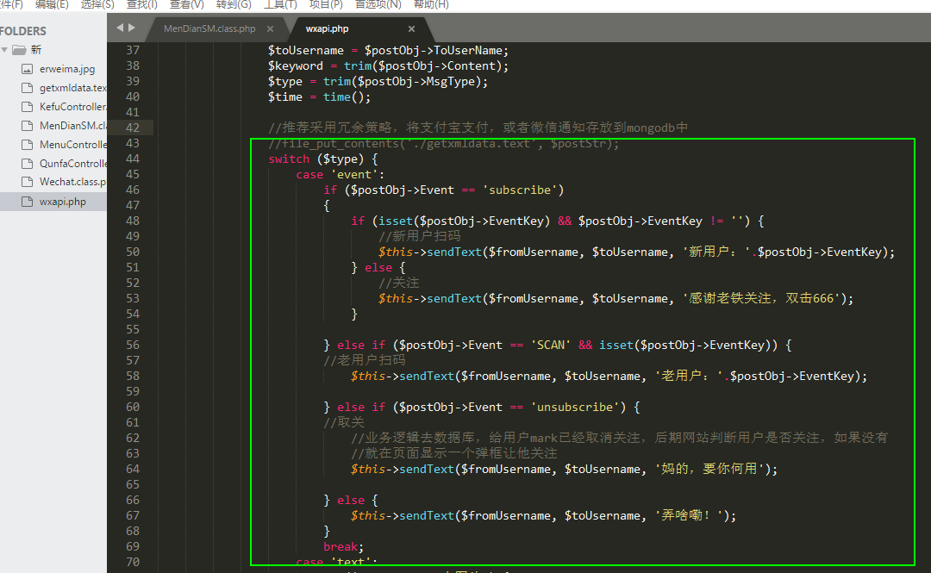Open the 首选项(N) preferences menu
931x573 pixels.
378,4
